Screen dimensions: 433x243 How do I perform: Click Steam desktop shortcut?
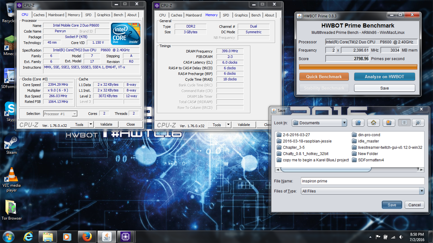[x=11, y=145]
